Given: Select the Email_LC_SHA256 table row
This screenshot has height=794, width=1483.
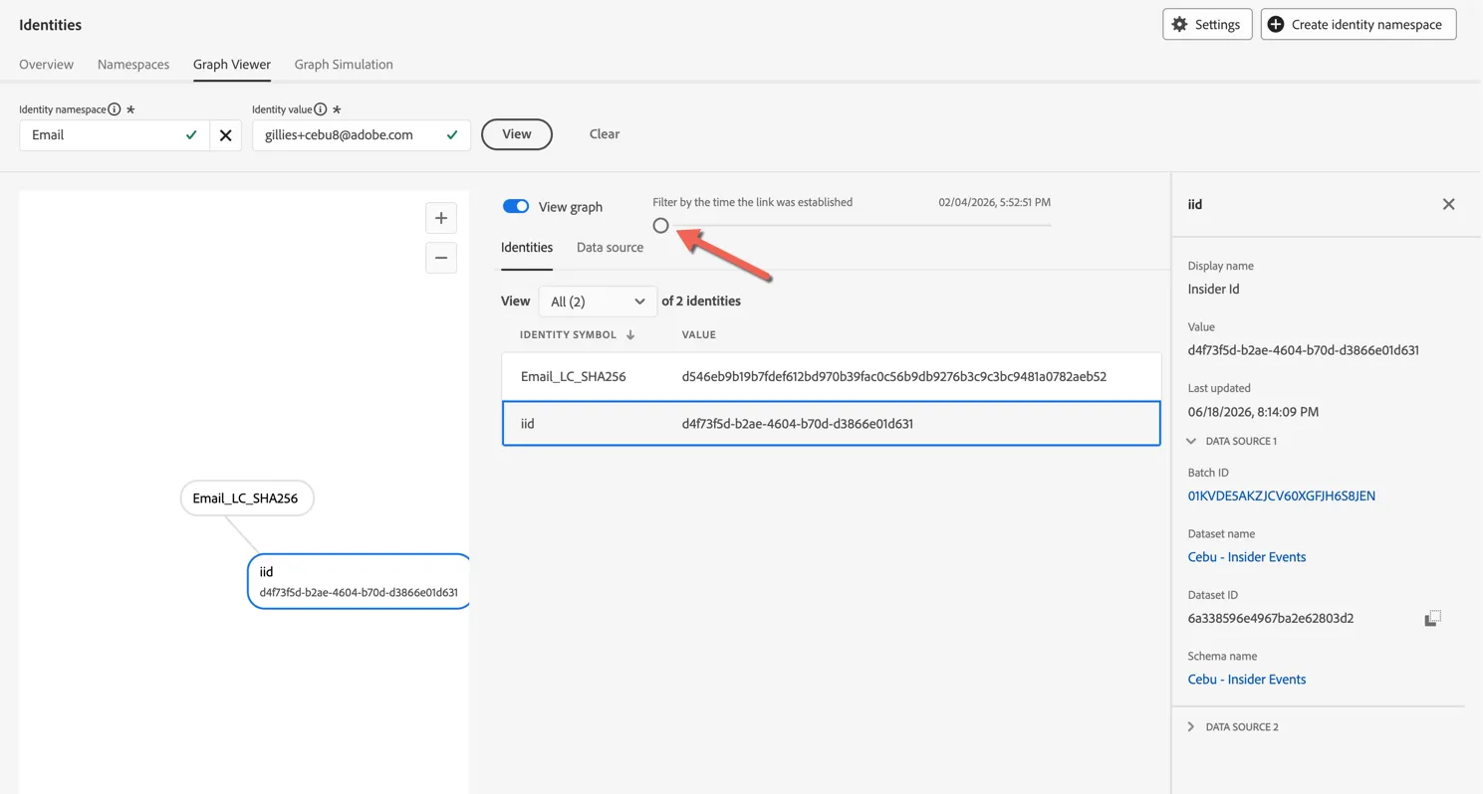Looking at the screenshot, I should pyautogui.click(x=832, y=377).
